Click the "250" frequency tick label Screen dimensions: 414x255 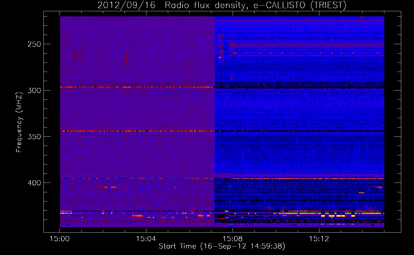(x=34, y=44)
